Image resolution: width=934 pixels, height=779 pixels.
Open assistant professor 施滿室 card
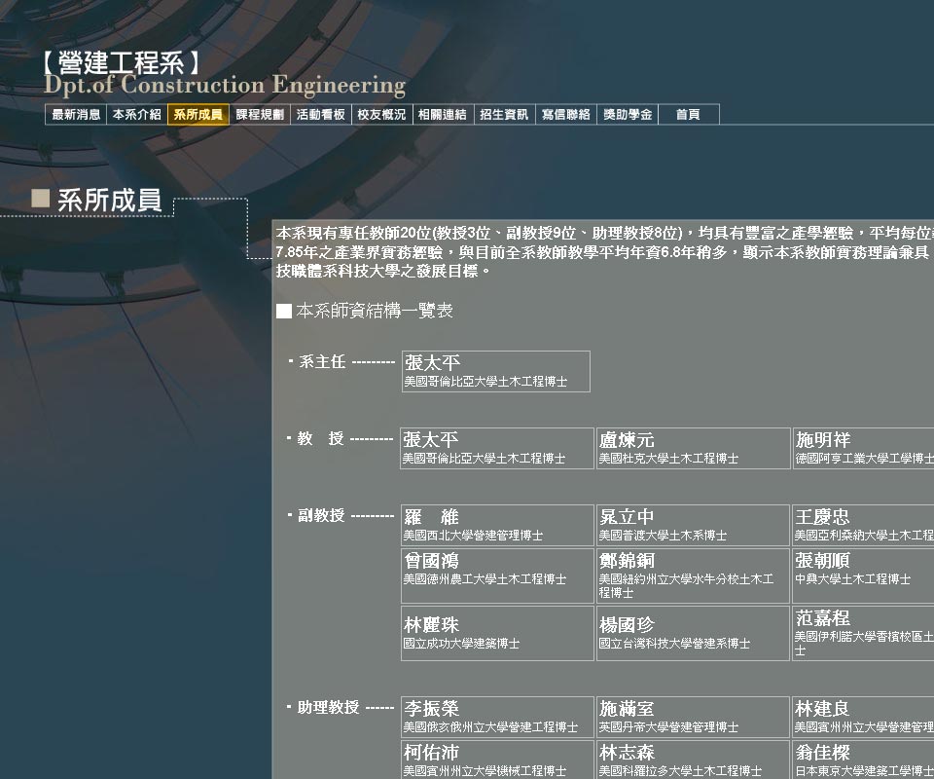coord(693,717)
